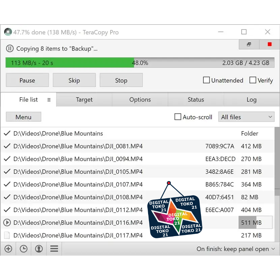The image size is (280, 280).
Task: Open the hamburger lines icon in bottom bar
Action: pyautogui.click(x=54, y=249)
